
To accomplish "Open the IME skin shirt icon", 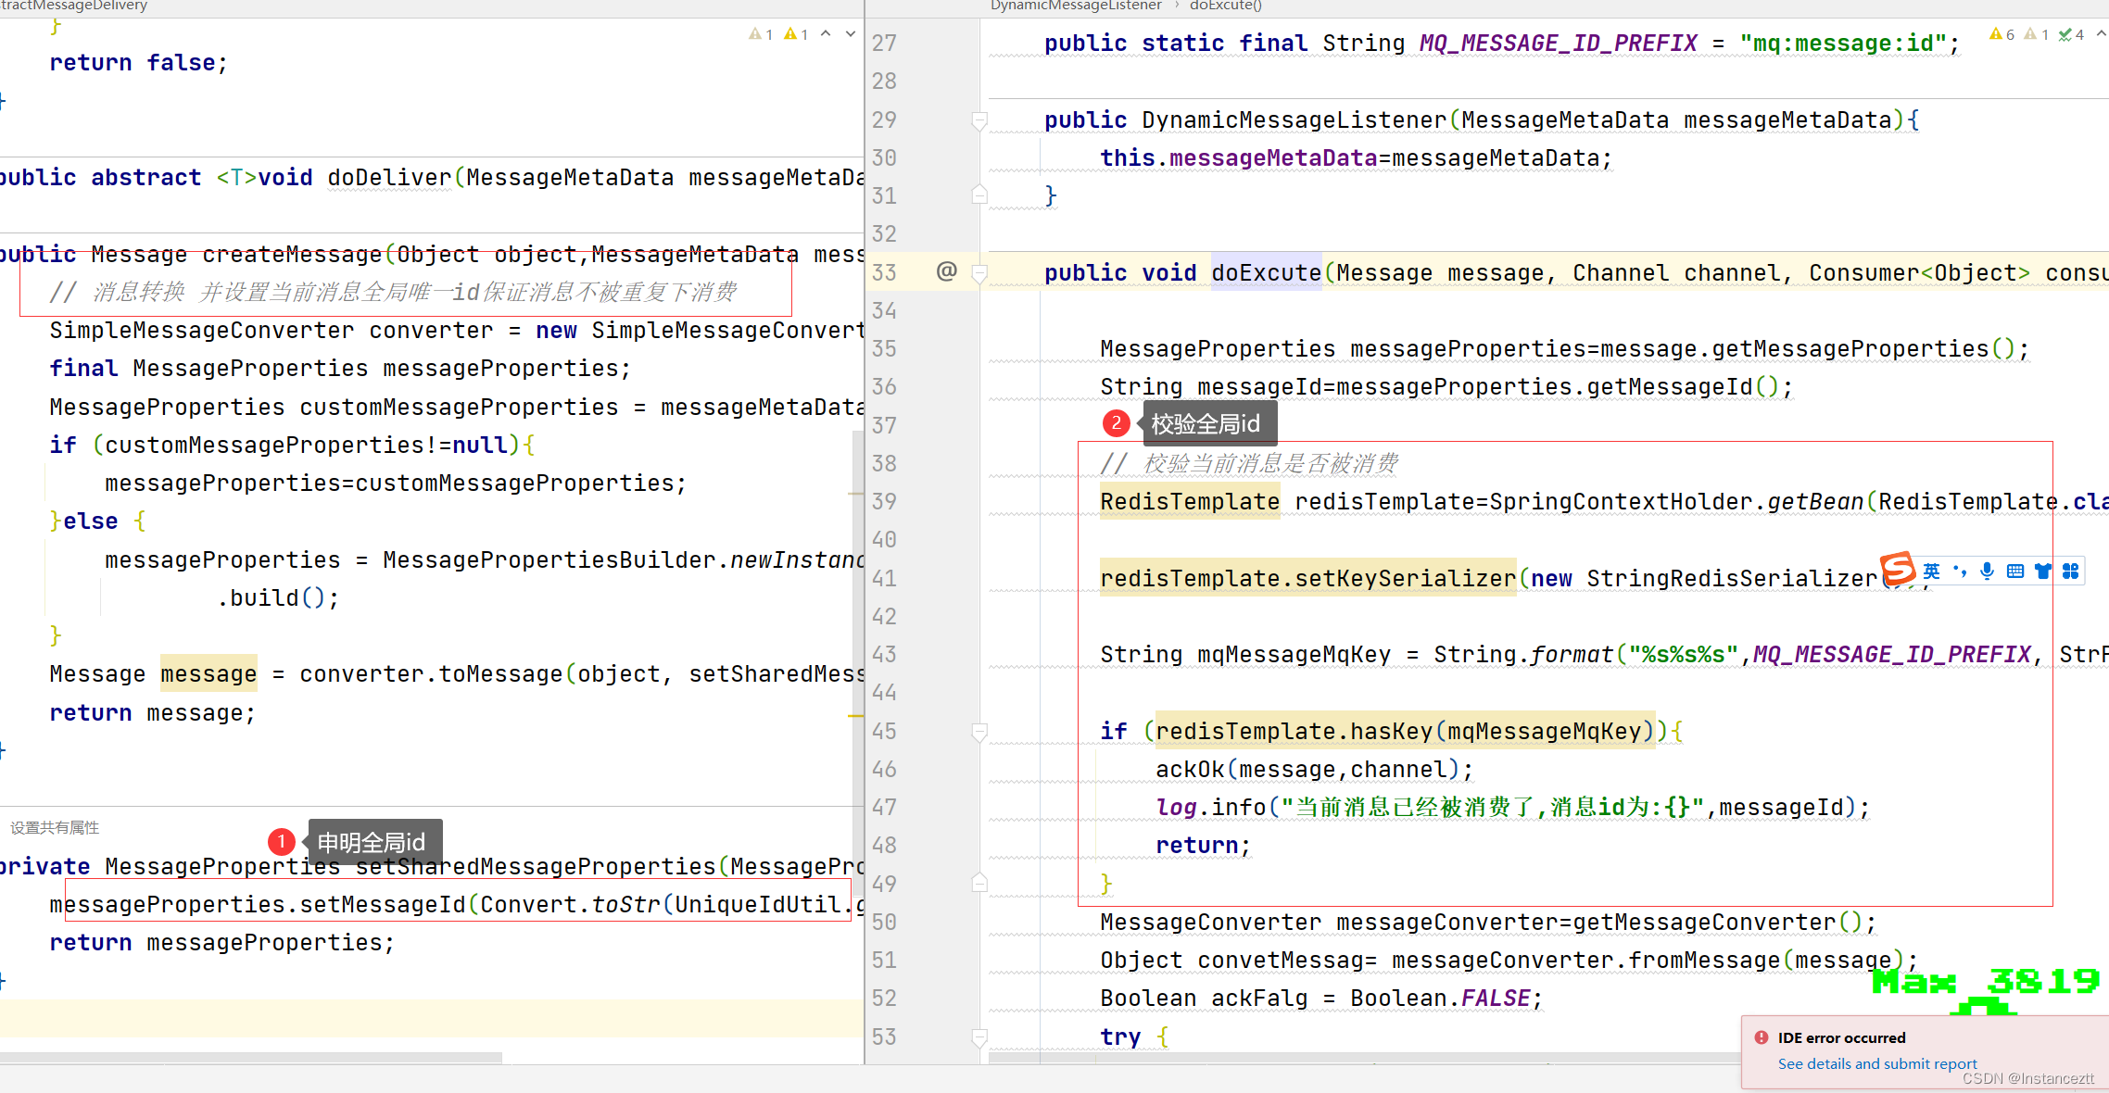I will [2042, 572].
